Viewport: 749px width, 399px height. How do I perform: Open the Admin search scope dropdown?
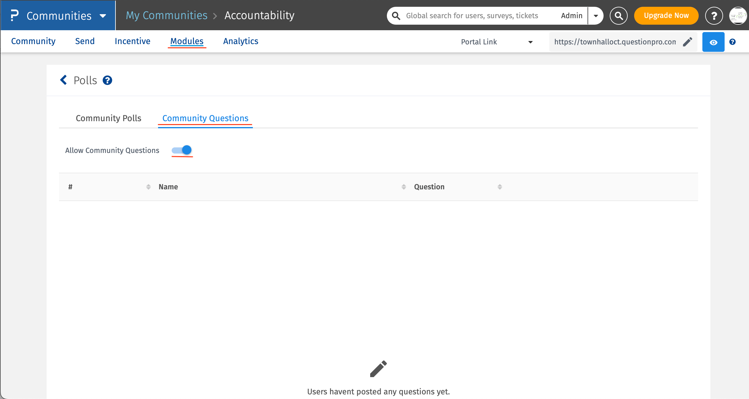pyautogui.click(x=596, y=16)
